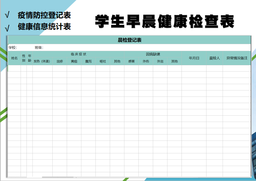This screenshot has height=181, width=256.
Task: Select the 出疹 column header
Action: (x=60, y=61)
